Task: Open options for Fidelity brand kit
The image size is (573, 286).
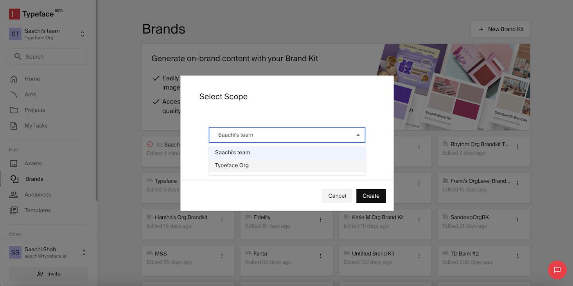Action: click(320, 220)
